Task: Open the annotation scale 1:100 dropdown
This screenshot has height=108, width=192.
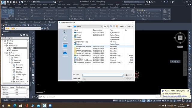Action: (x=159, y=101)
